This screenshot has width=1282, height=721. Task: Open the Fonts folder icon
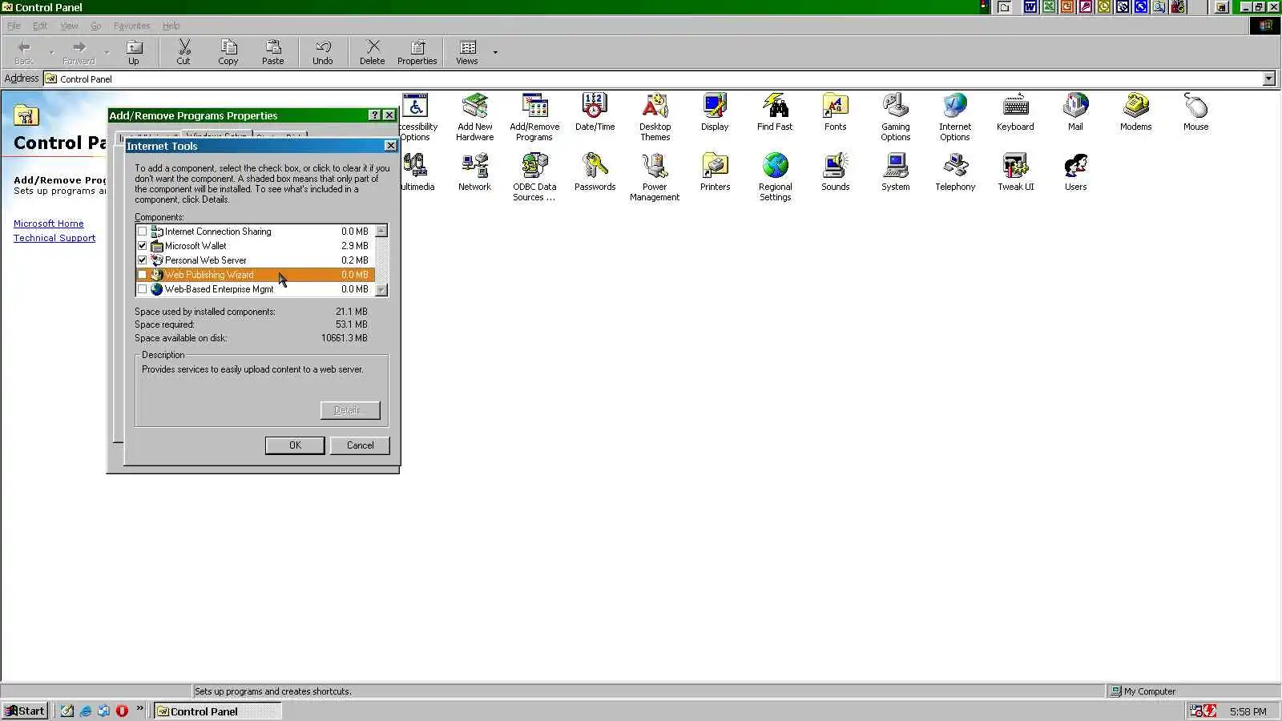pos(835,112)
